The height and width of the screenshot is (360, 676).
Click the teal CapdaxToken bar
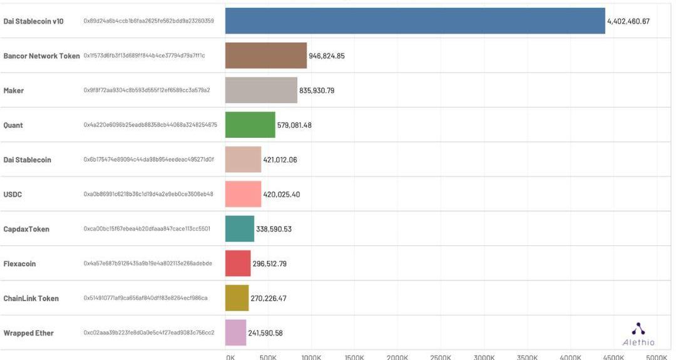click(x=240, y=229)
